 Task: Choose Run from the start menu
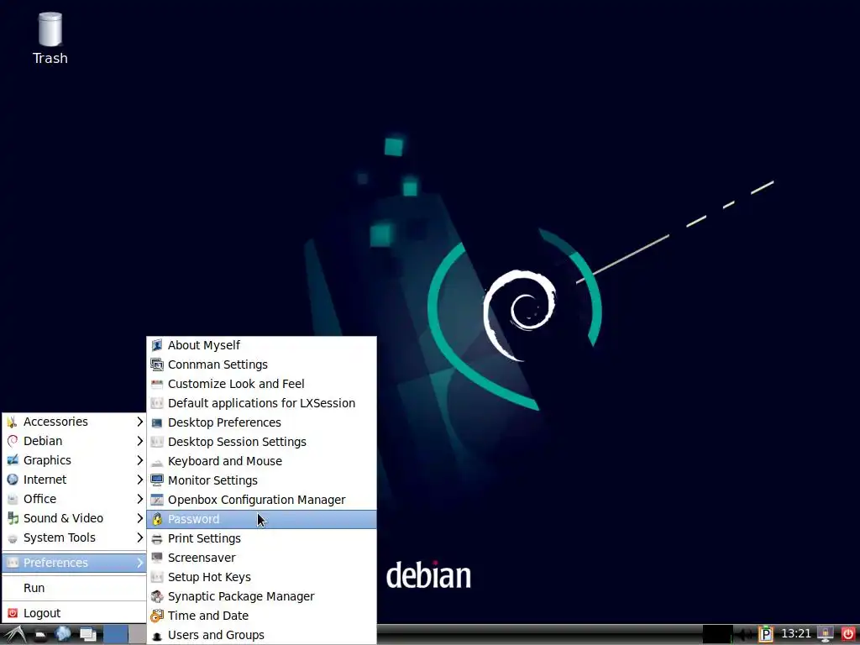(x=74, y=588)
